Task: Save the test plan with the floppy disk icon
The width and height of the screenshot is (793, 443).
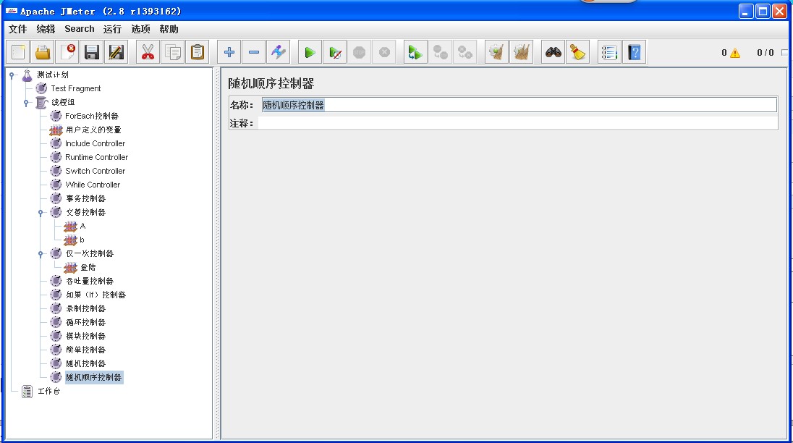Action: pyautogui.click(x=92, y=52)
